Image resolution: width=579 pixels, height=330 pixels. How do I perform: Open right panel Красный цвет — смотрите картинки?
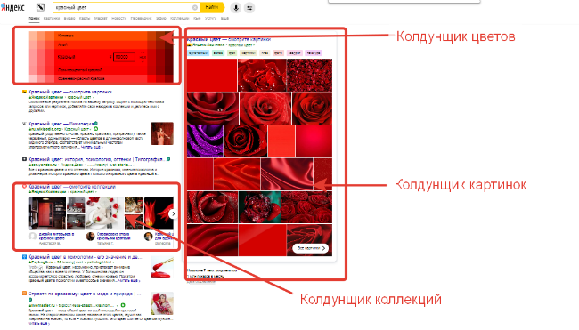point(229,39)
